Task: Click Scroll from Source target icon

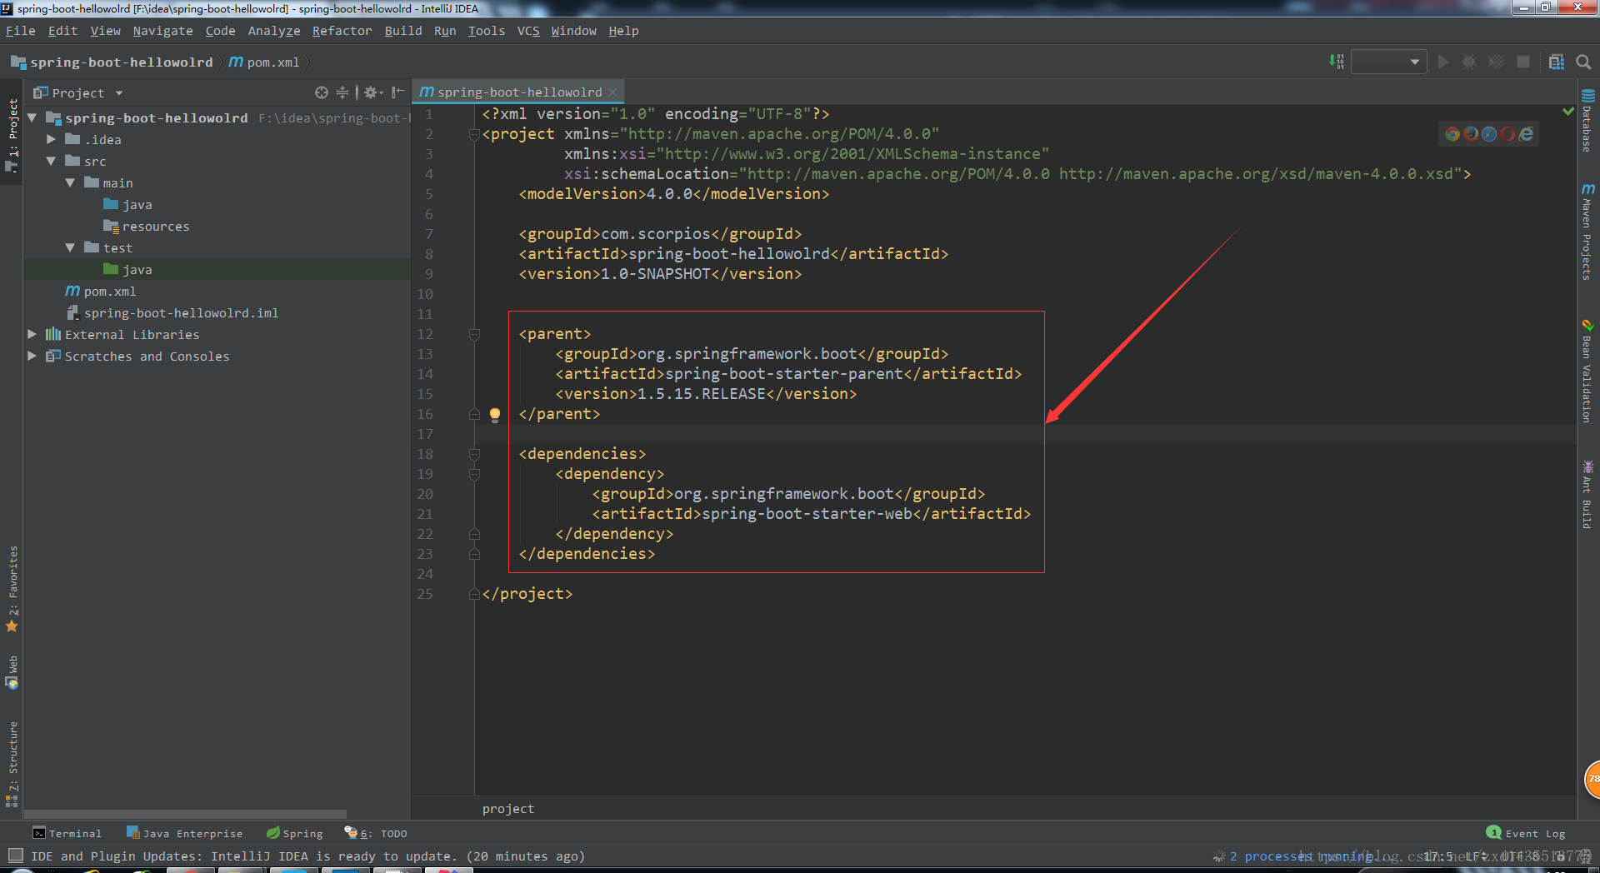Action: click(322, 92)
